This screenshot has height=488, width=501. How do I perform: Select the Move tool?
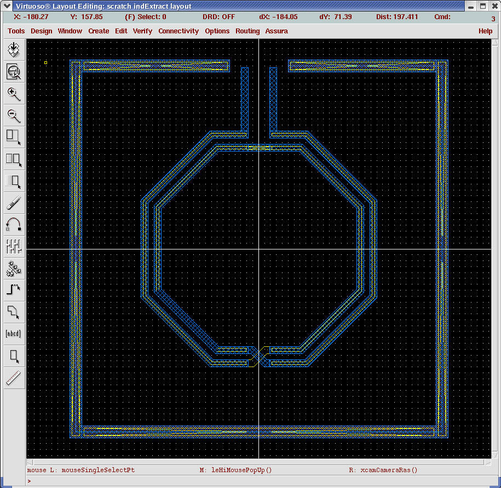[x=13, y=181]
